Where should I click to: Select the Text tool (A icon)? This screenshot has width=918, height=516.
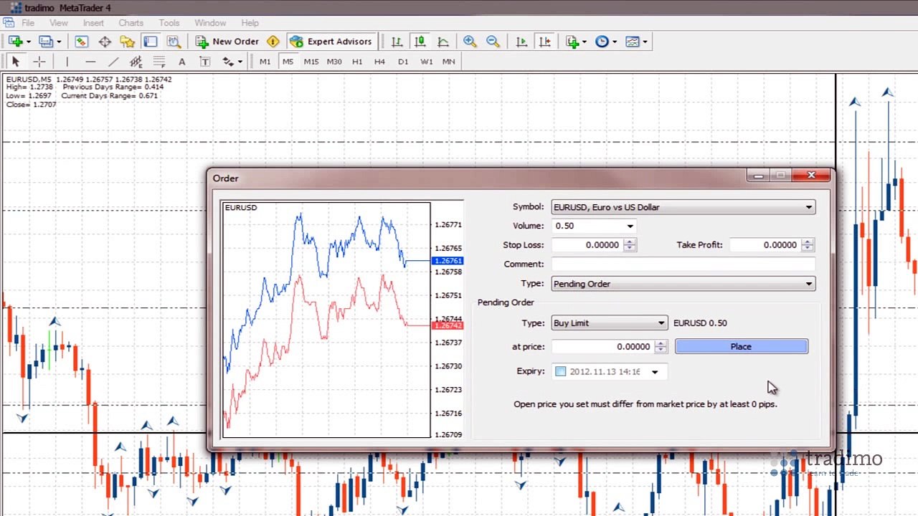tap(181, 62)
